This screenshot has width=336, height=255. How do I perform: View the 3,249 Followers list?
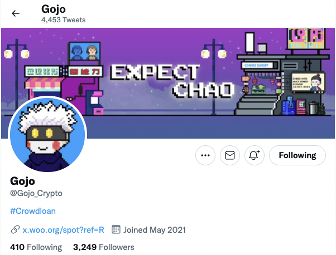click(x=103, y=247)
